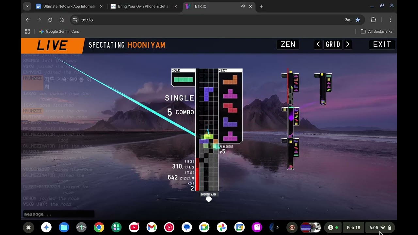Screen dimensions: 418x235
Task: Open Google Photos from the shelf
Action: tap(222, 227)
